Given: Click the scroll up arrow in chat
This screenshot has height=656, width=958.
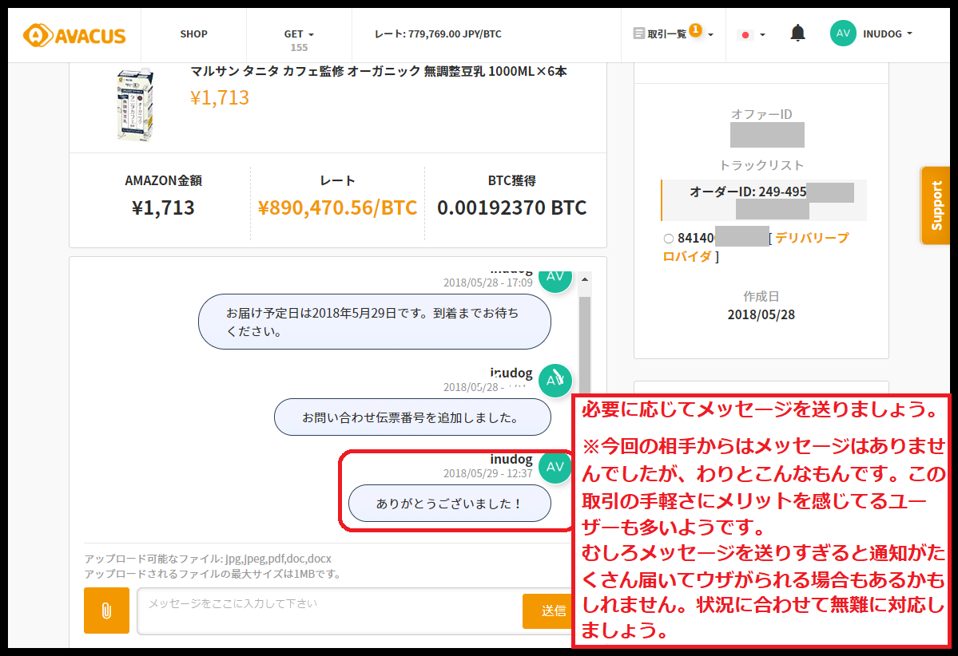Looking at the screenshot, I should [x=585, y=280].
